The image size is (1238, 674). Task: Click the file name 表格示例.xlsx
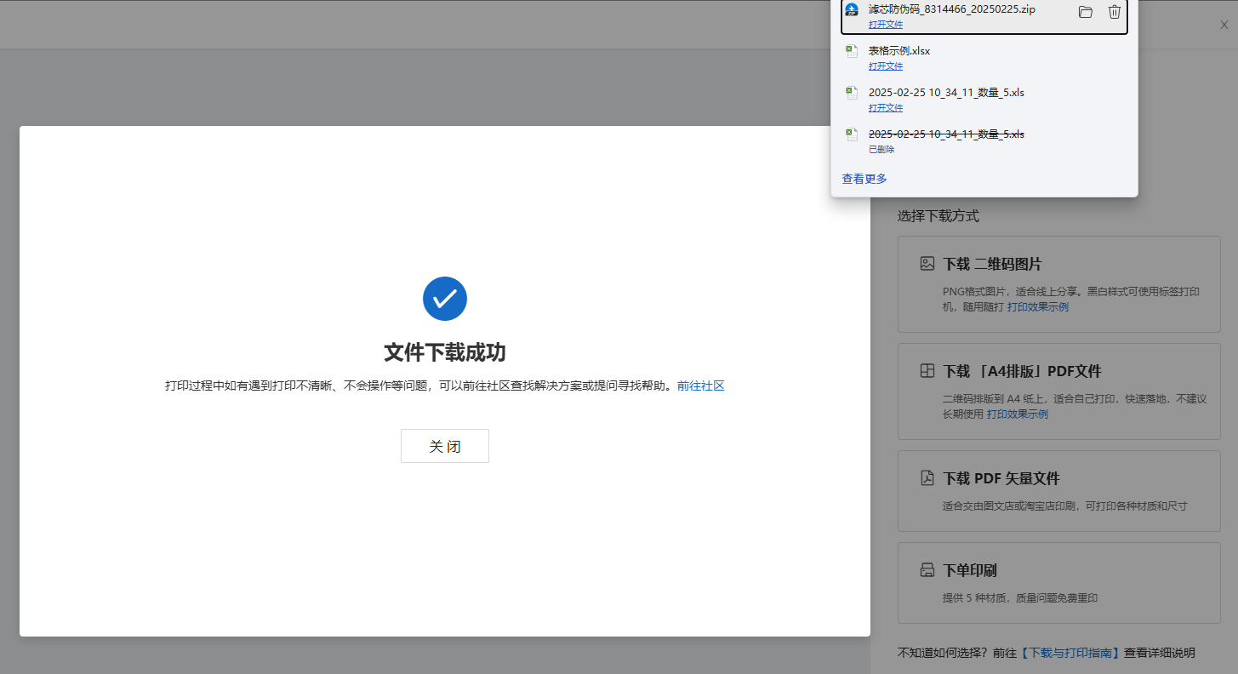(x=899, y=51)
